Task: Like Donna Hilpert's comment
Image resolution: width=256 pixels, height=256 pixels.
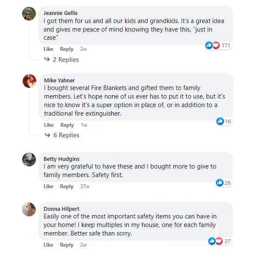Action: tap(49, 245)
